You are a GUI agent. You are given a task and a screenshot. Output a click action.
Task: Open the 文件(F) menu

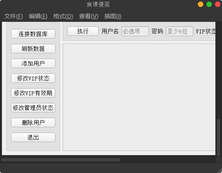(x=14, y=16)
